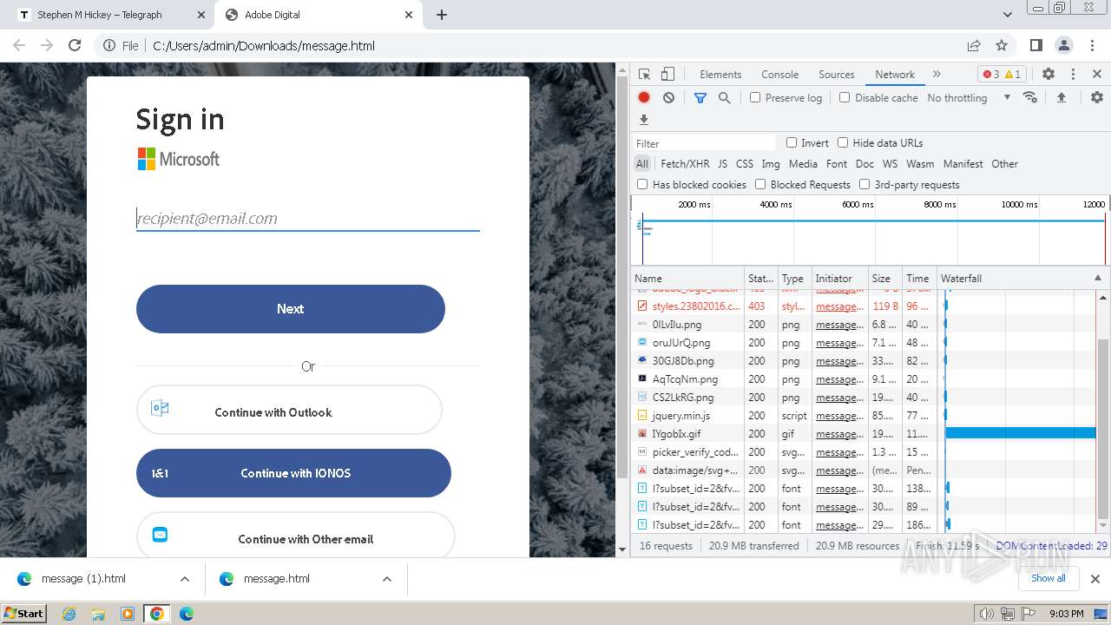Click the network requests timeline overview

[x=871, y=230]
